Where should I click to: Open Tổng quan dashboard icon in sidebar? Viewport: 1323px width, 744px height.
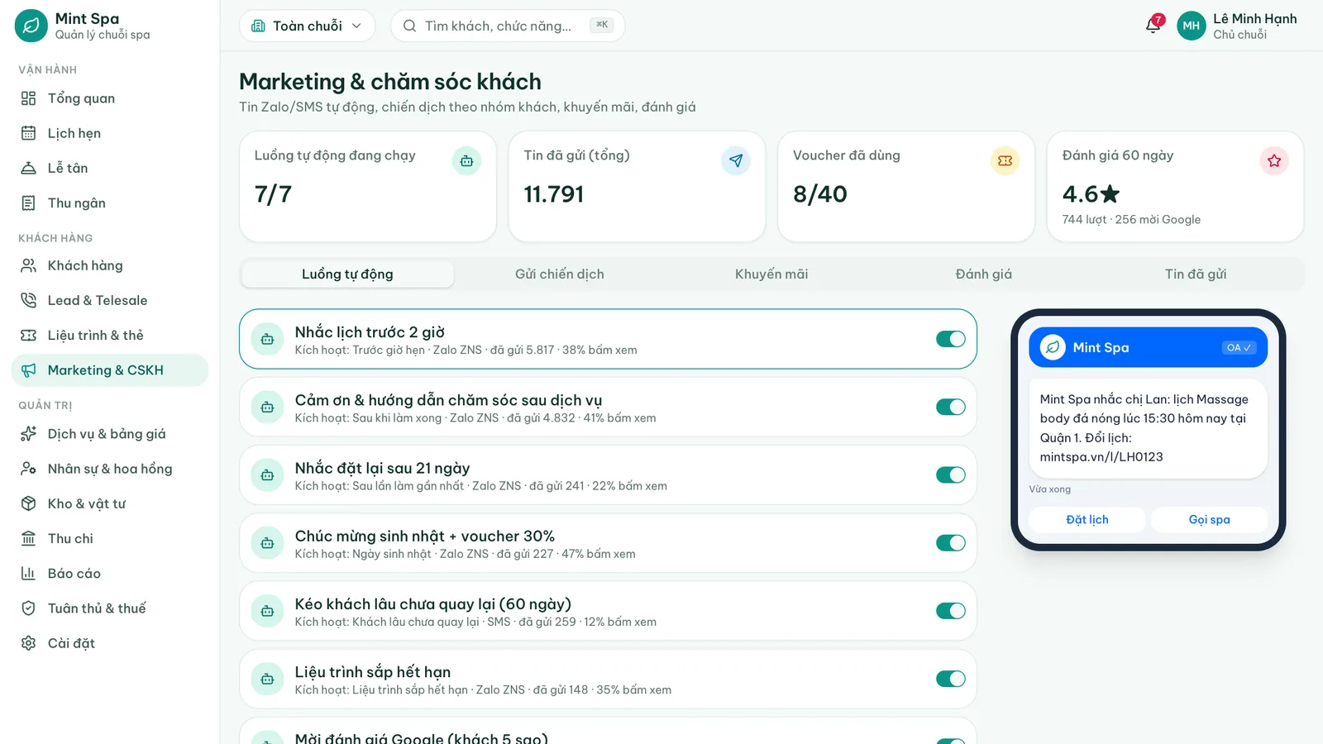28,98
